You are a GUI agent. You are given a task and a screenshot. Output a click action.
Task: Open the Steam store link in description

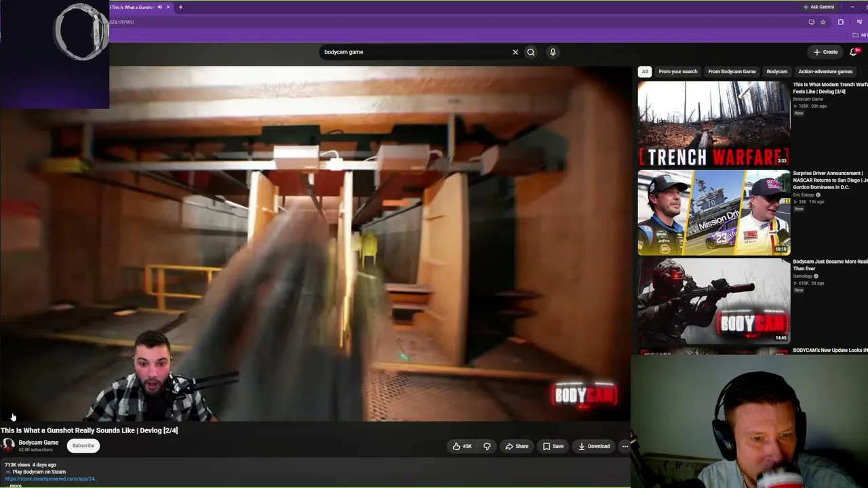point(51,479)
